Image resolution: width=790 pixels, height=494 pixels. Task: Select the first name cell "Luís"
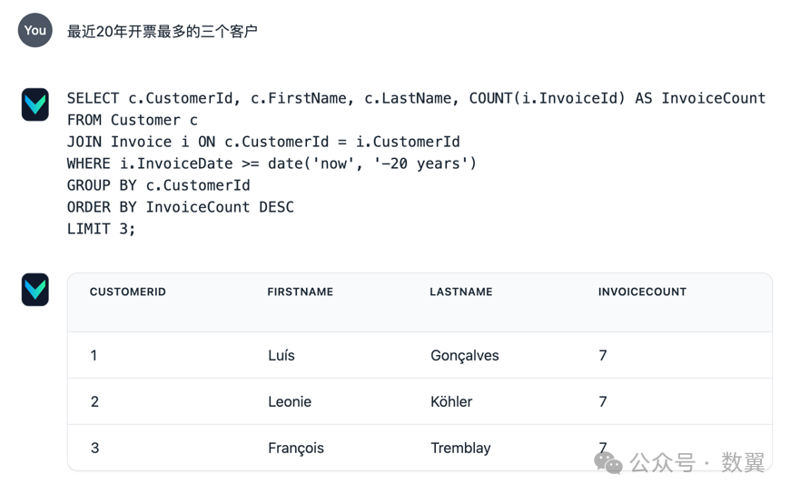pyautogui.click(x=281, y=356)
